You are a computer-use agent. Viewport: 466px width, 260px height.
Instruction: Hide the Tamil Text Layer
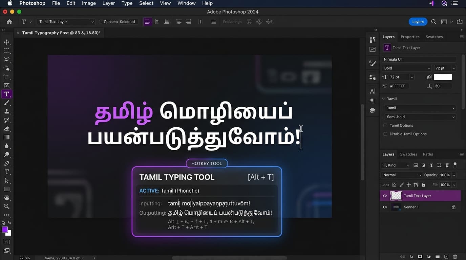(x=385, y=196)
